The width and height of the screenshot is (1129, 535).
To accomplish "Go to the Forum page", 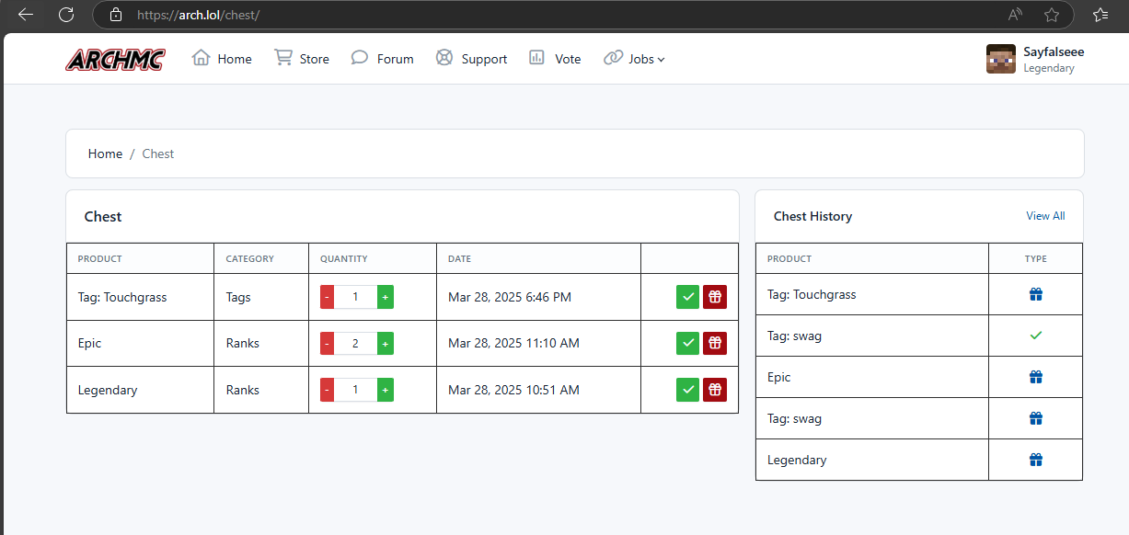I will tap(382, 59).
